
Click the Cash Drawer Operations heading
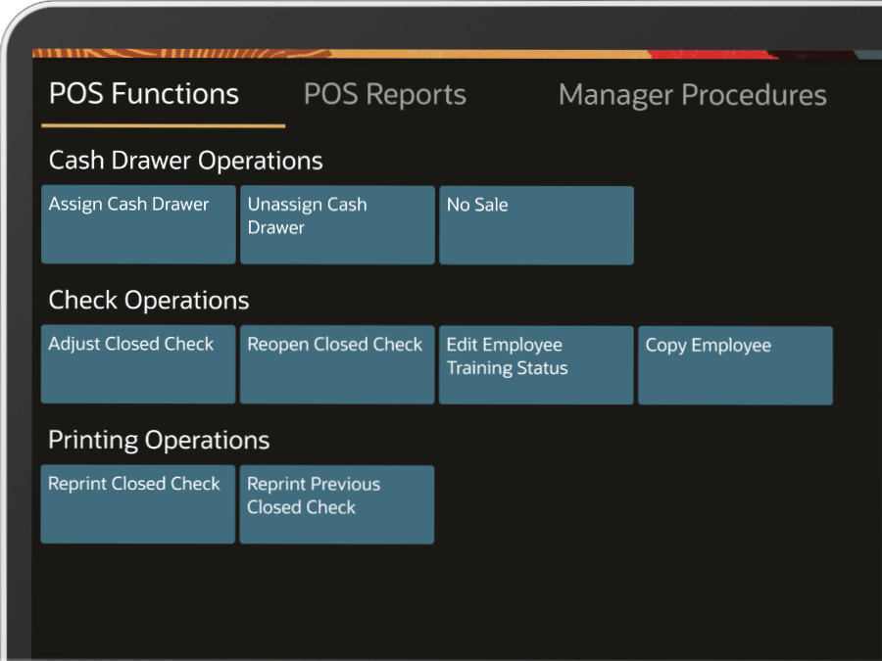[185, 161]
